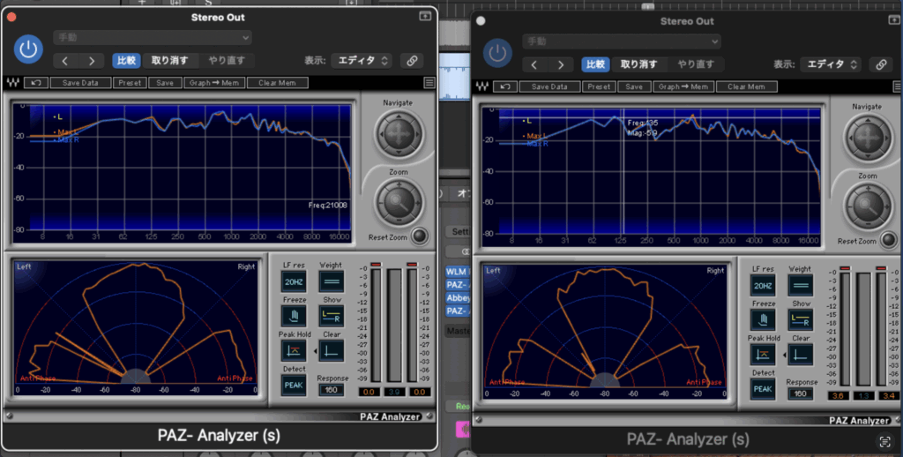Click the Zoom magnifier control in left window
The height and width of the screenshot is (457, 903).
(399, 202)
